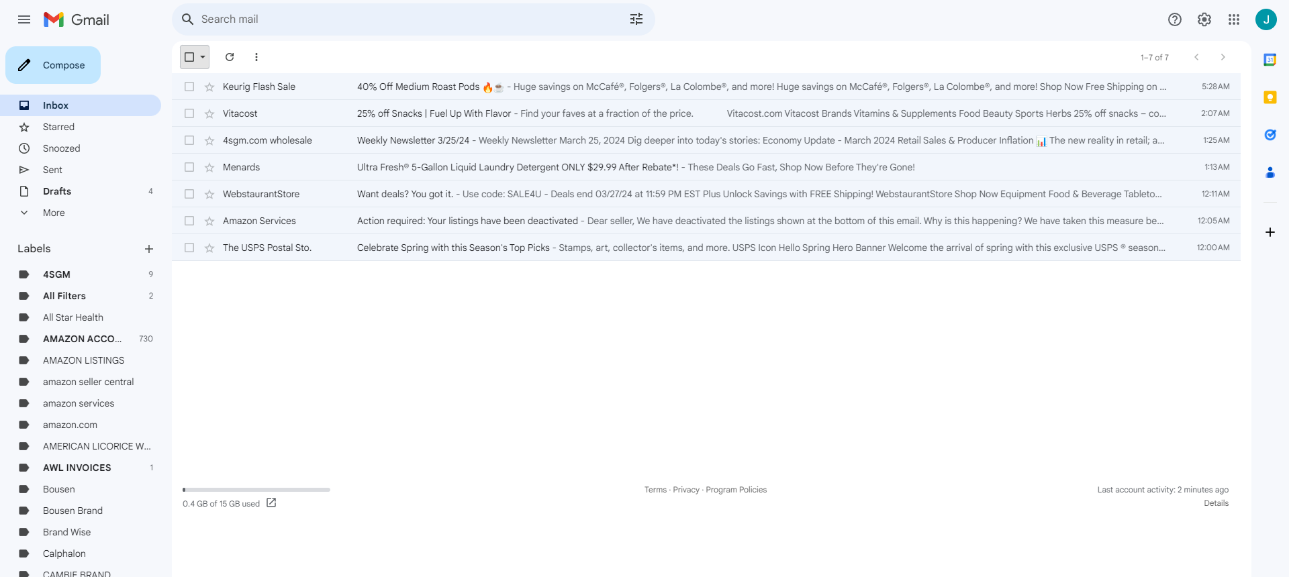Click the Search mail field
The height and width of the screenshot is (577, 1289).
pyautogui.click(x=414, y=19)
